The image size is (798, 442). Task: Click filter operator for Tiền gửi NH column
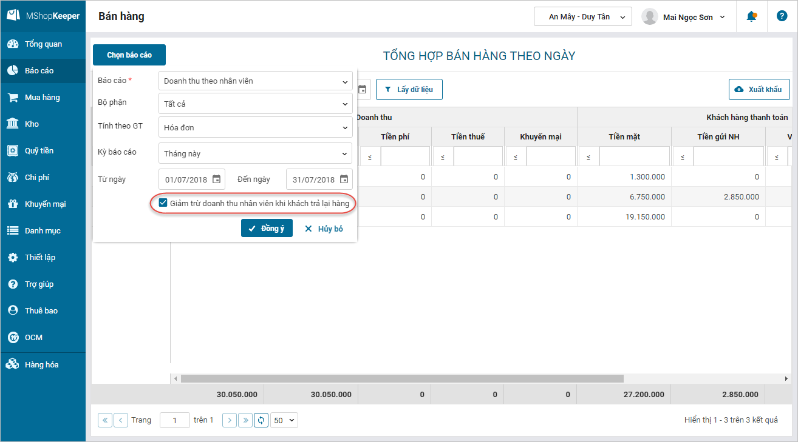(683, 156)
